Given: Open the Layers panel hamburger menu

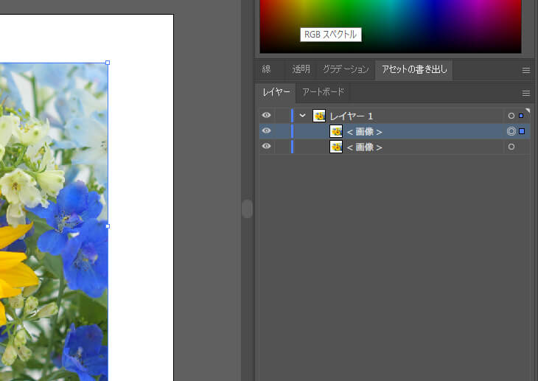Looking at the screenshot, I should click(526, 93).
